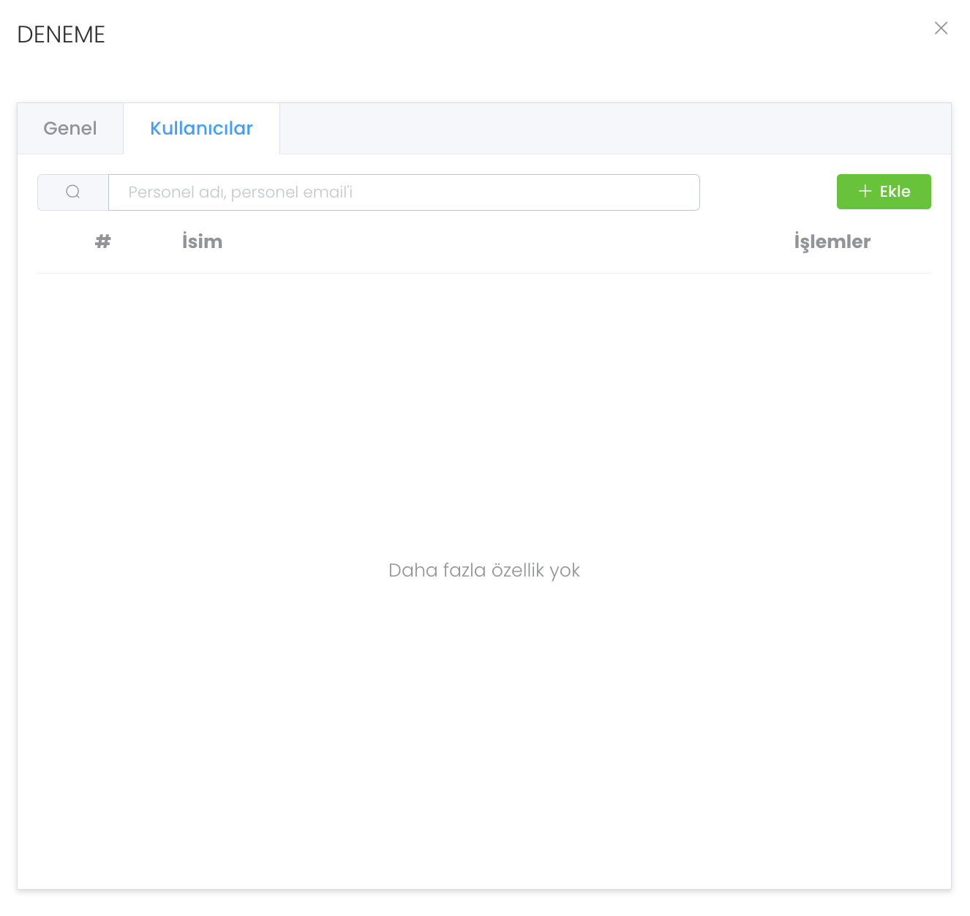Click the İsim column header

point(202,241)
